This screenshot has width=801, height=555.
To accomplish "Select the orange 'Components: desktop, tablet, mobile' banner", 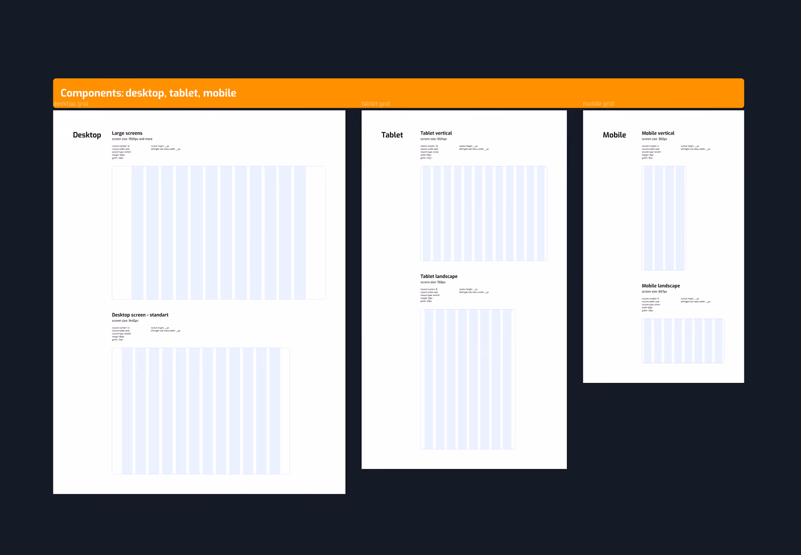I will coord(398,93).
